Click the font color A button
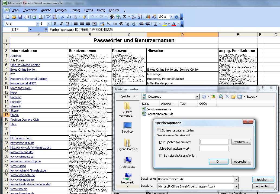Screen dimensions: 280x194 [x=174, y=24]
